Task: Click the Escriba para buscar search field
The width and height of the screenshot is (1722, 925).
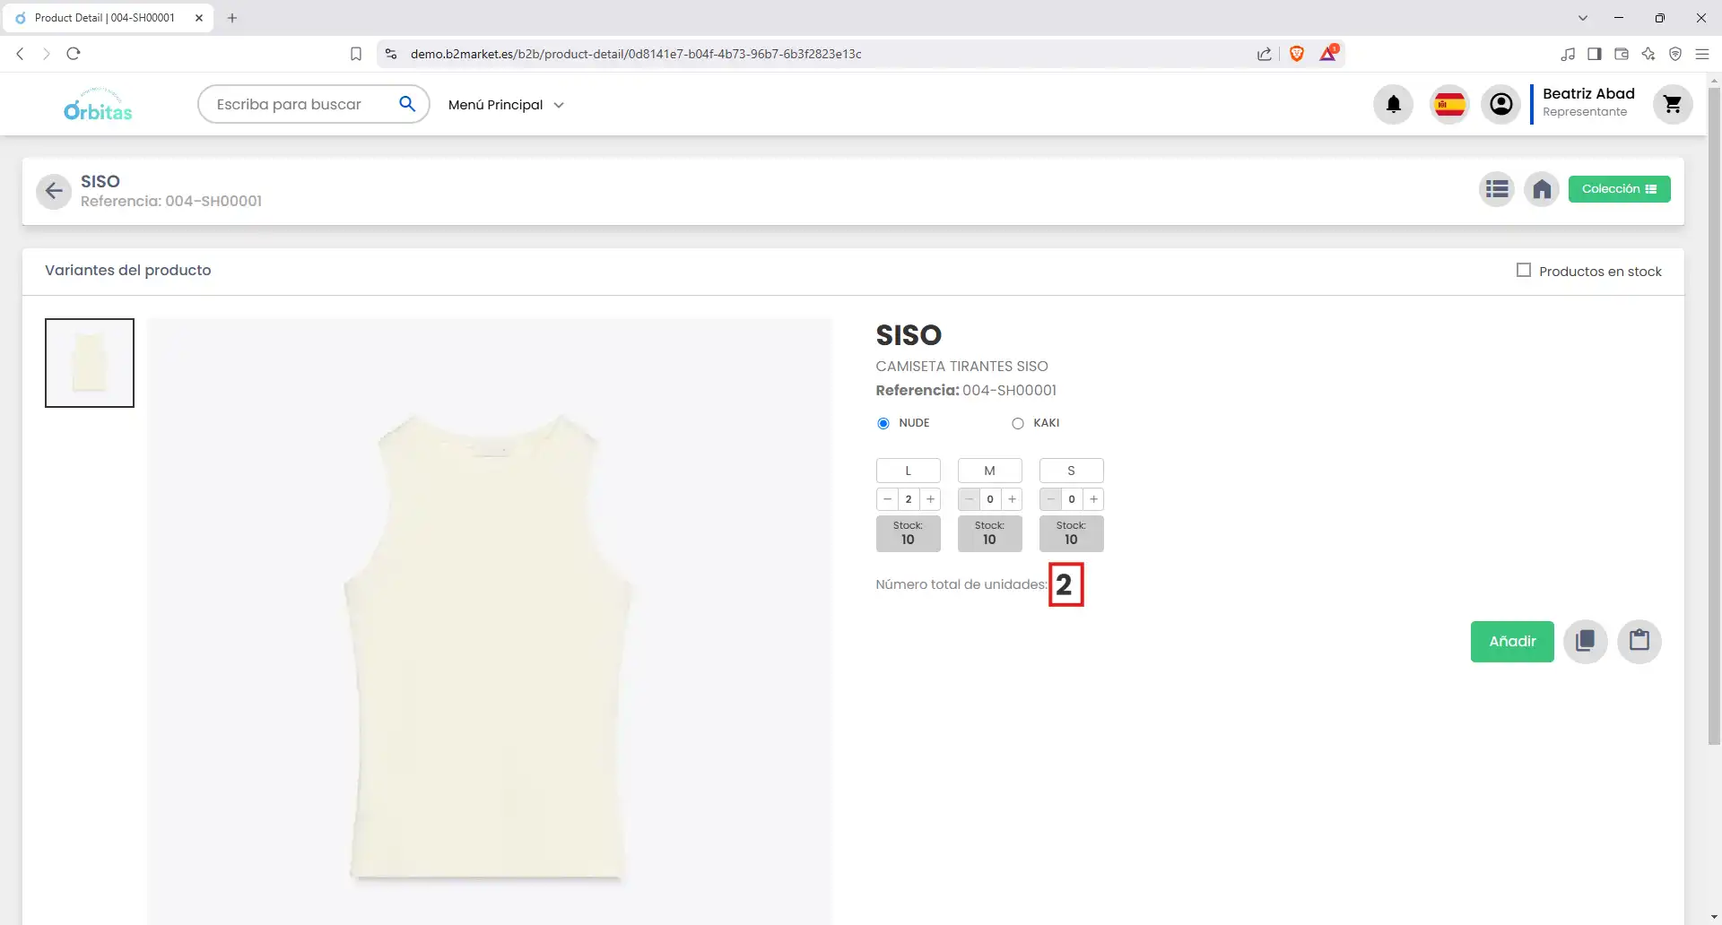Action: (300, 105)
